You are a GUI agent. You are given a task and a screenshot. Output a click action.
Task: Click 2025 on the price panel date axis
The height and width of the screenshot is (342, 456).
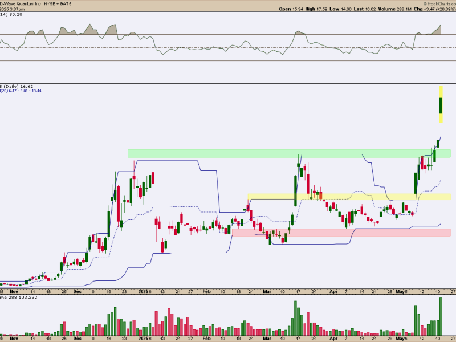point(144,291)
